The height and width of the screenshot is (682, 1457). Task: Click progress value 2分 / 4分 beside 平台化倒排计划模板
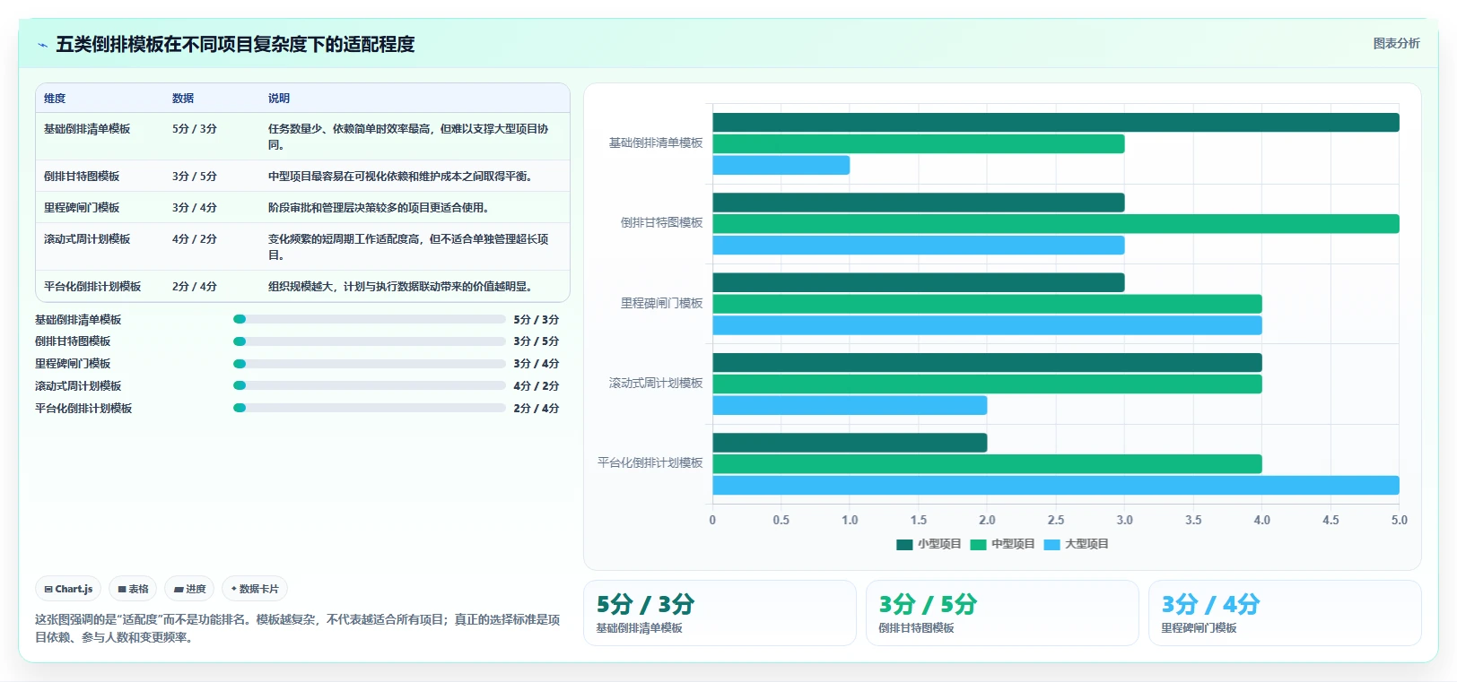click(x=537, y=408)
